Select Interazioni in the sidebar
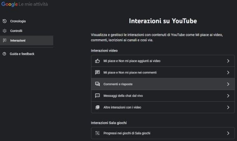The image size is (237, 141). [x=26, y=41]
